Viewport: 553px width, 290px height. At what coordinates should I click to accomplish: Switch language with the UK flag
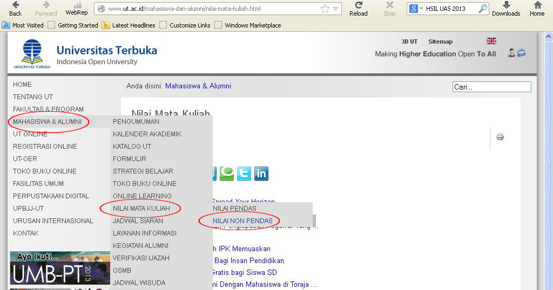(x=491, y=41)
